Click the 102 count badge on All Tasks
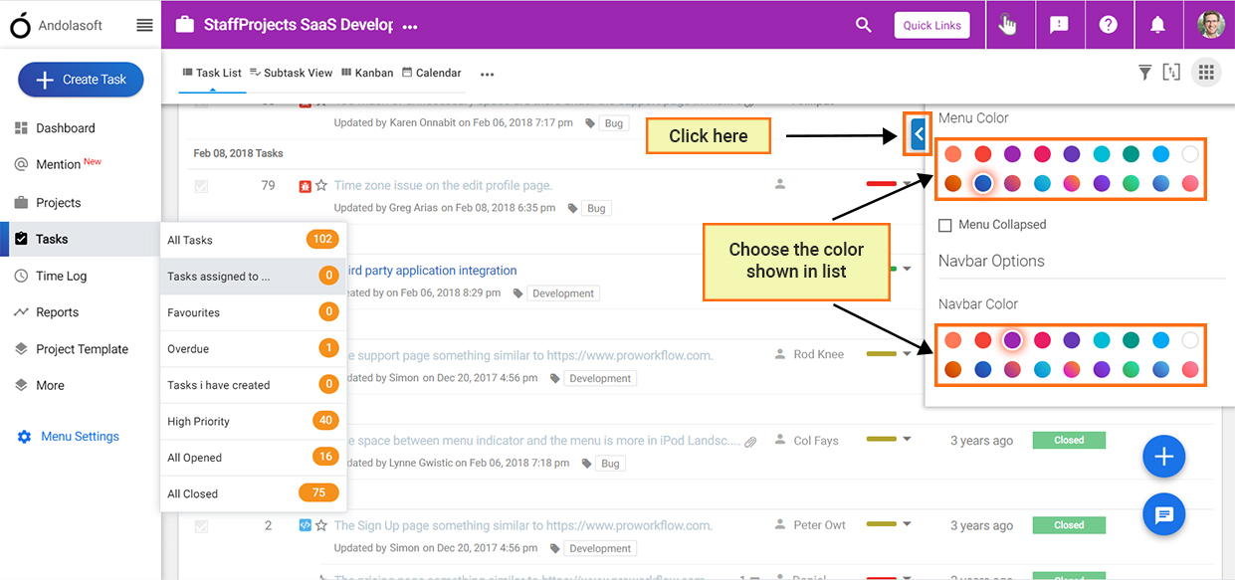This screenshot has height=580, width=1235. (x=322, y=240)
